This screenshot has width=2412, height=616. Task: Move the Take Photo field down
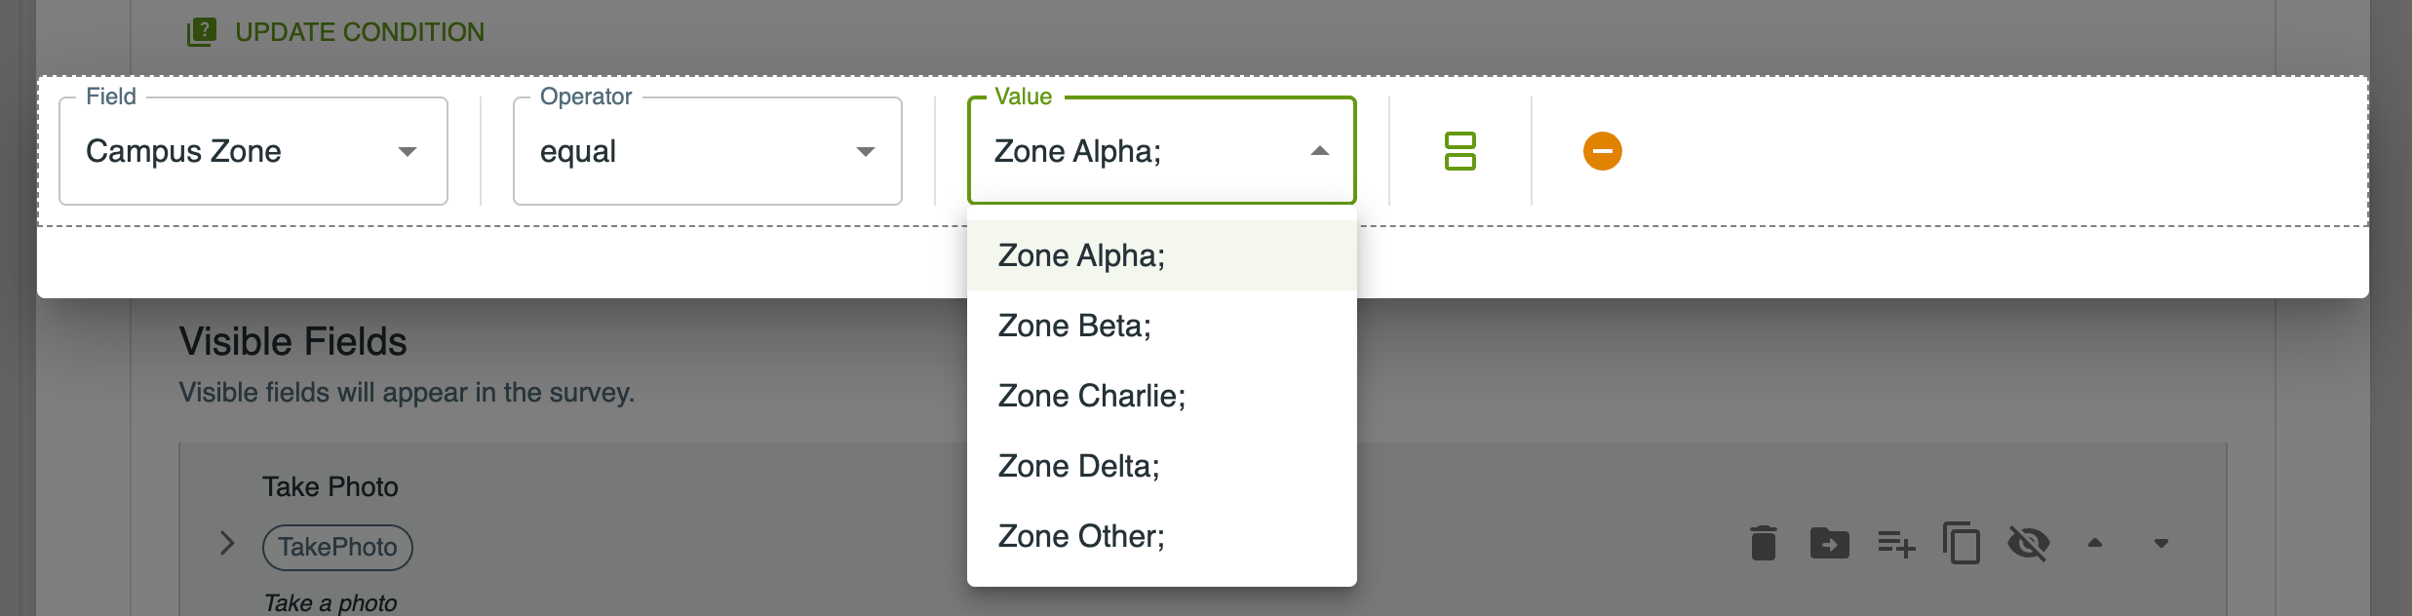[2159, 544]
